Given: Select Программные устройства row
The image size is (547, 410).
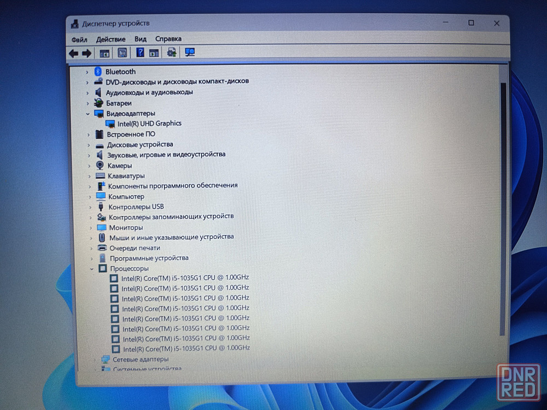Looking at the screenshot, I should [x=149, y=258].
